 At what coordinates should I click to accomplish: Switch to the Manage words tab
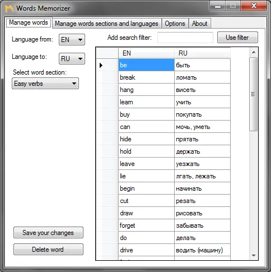pyautogui.click(x=29, y=22)
